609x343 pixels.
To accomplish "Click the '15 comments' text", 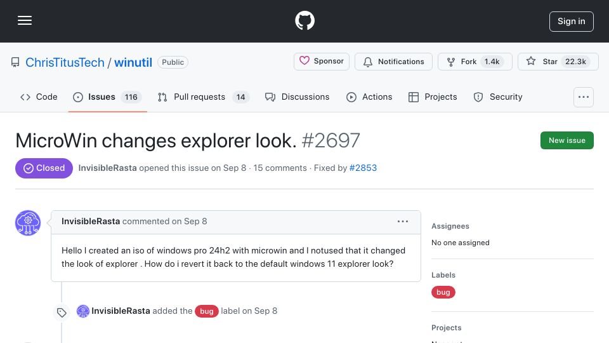I will click(x=280, y=168).
